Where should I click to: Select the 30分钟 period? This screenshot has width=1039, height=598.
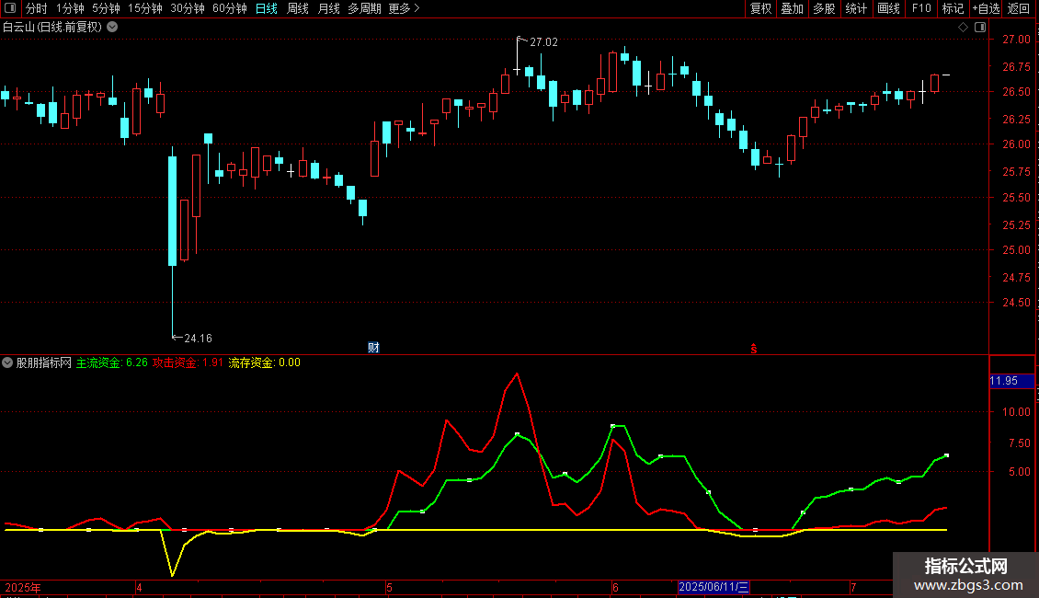[x=188, y=8]
